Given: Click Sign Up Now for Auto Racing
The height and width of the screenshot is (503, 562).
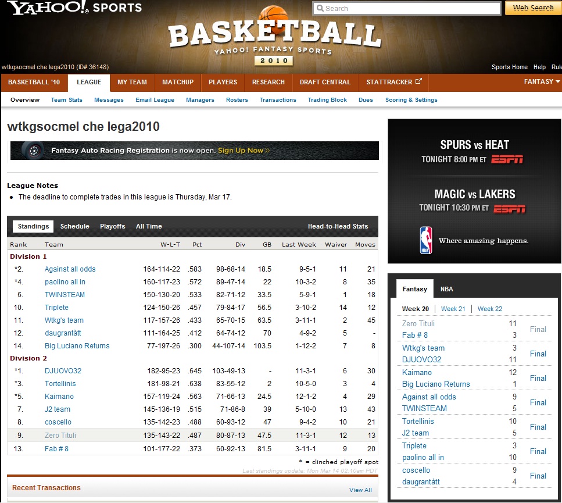Looking at the screenshot, I should tap(244, 151).
